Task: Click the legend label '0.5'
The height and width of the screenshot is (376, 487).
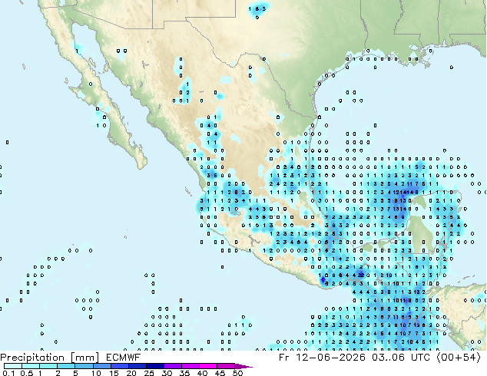Action: tap(27, 373)
